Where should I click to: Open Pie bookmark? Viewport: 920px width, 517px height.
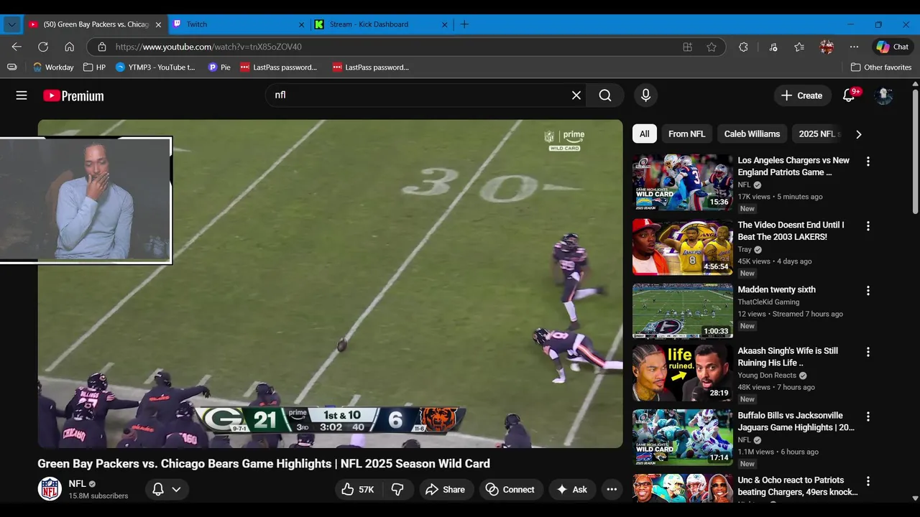219,67
